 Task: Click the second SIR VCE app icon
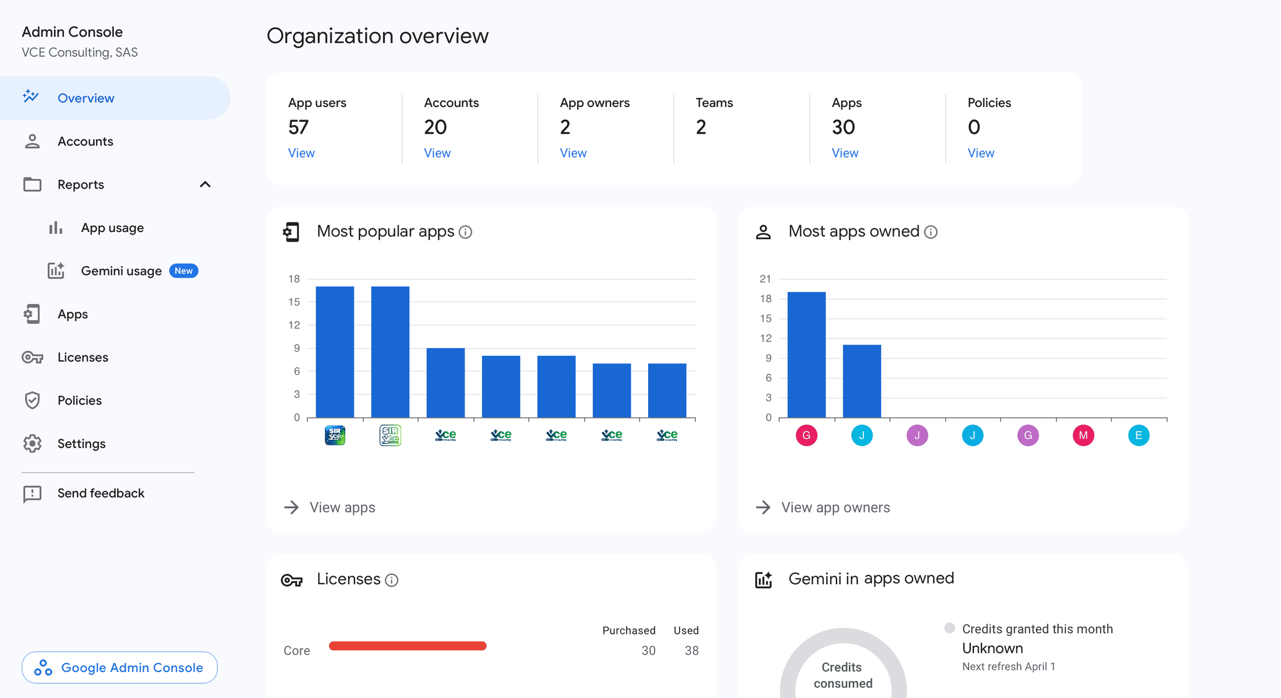[x=390, y=435]
